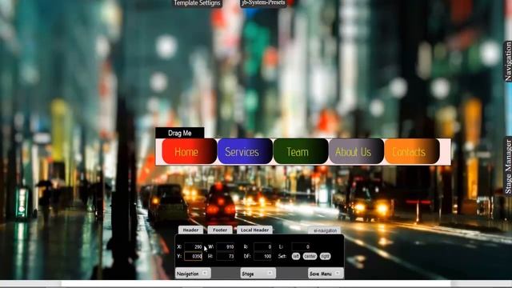The image size is (512, 288).
Task: Switch to the Local Header tab
Action: pyautogui.click(x=254, y=230)
